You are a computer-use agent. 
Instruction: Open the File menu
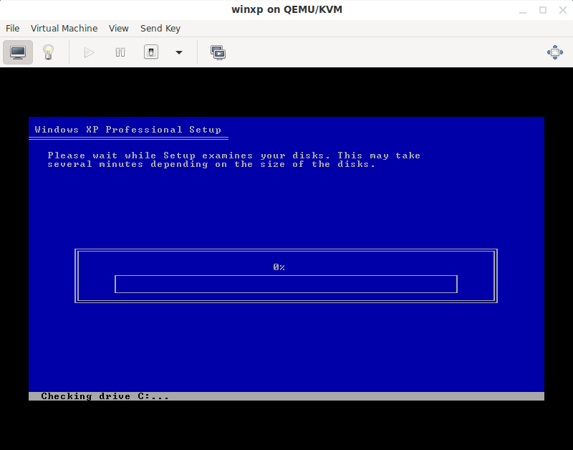pos(13,29)
